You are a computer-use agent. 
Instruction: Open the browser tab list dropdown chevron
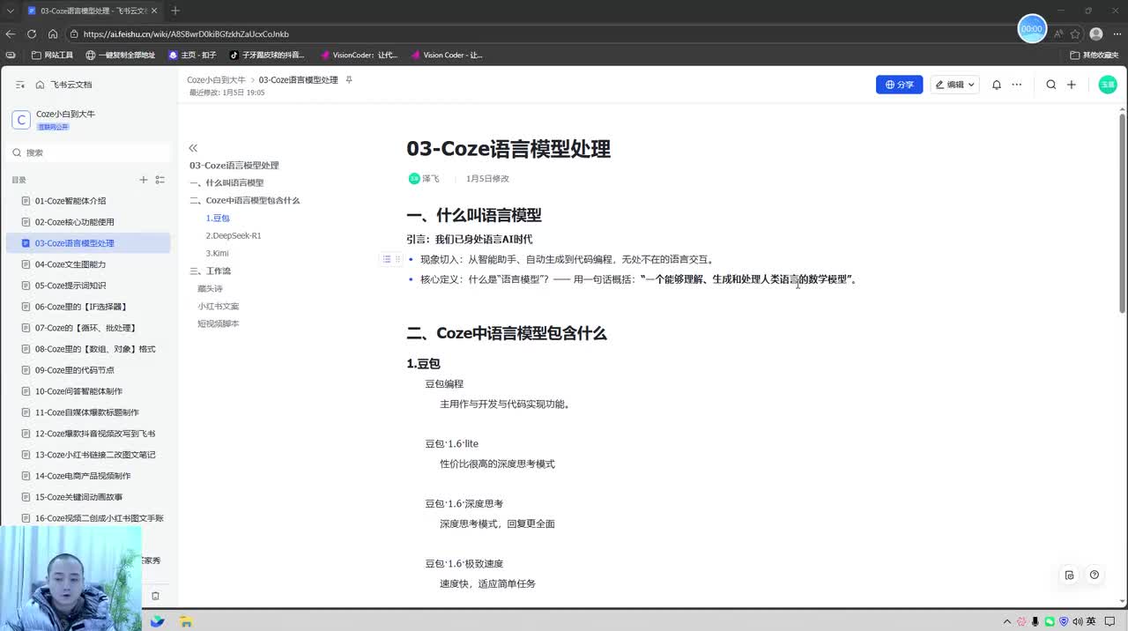pos(11,11)
